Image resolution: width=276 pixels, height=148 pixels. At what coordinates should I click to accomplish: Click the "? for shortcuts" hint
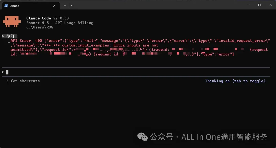click(23, 81)
